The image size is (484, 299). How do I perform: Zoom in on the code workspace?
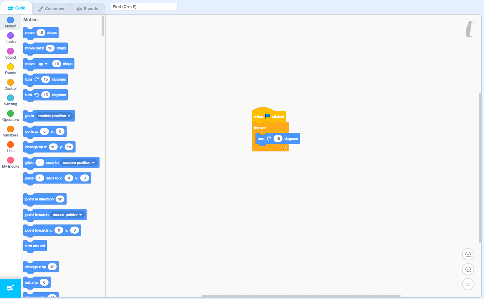[x=468, y=254]
